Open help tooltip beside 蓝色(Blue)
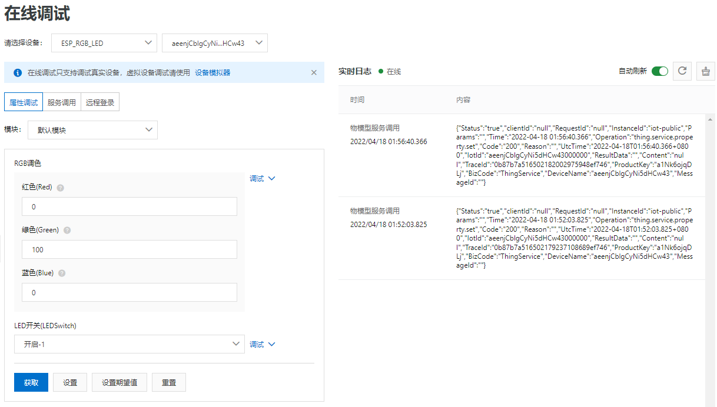717x407 pixels. pyautogui.click(x=61, y=273)
